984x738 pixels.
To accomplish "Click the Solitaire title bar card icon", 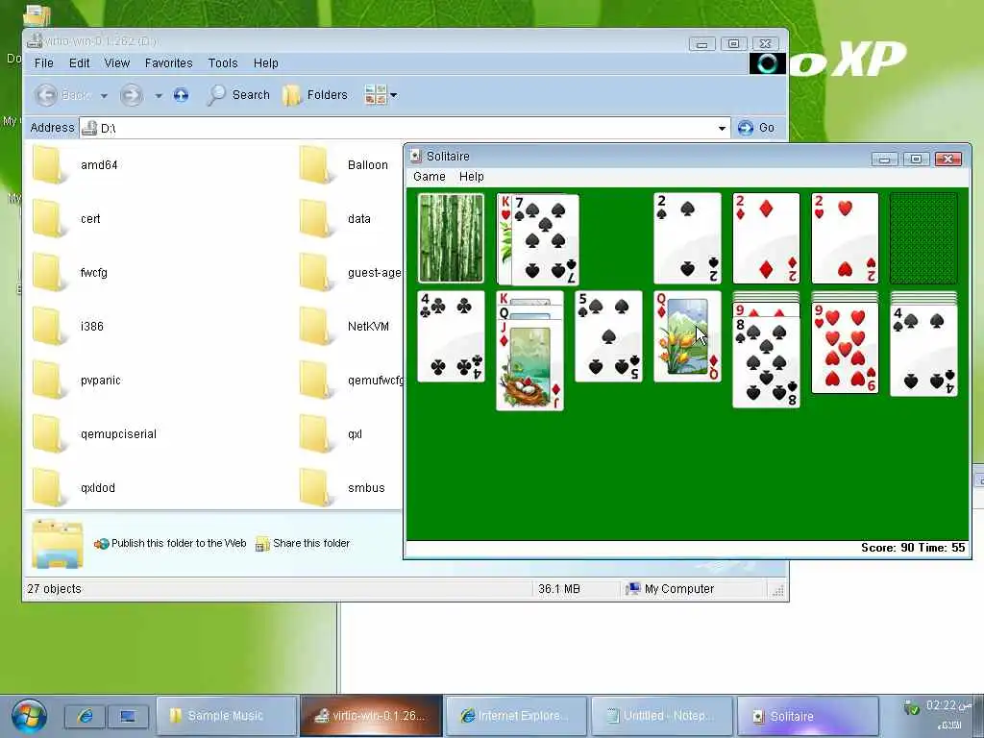I will 415,157.
